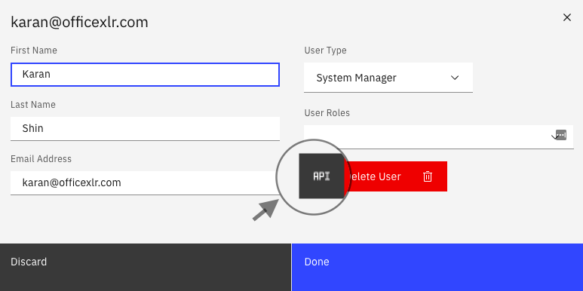Close the user dialog with the X
The height and width of the screenshot is (291, 583).
(566, 17)
